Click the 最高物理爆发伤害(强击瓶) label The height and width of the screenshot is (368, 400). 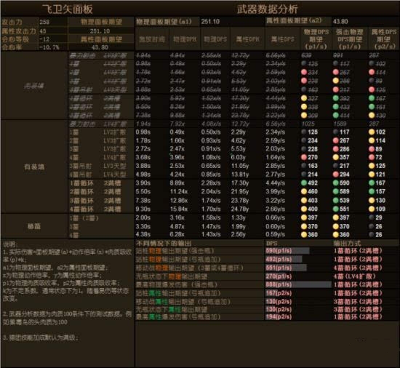coord(177,284)
